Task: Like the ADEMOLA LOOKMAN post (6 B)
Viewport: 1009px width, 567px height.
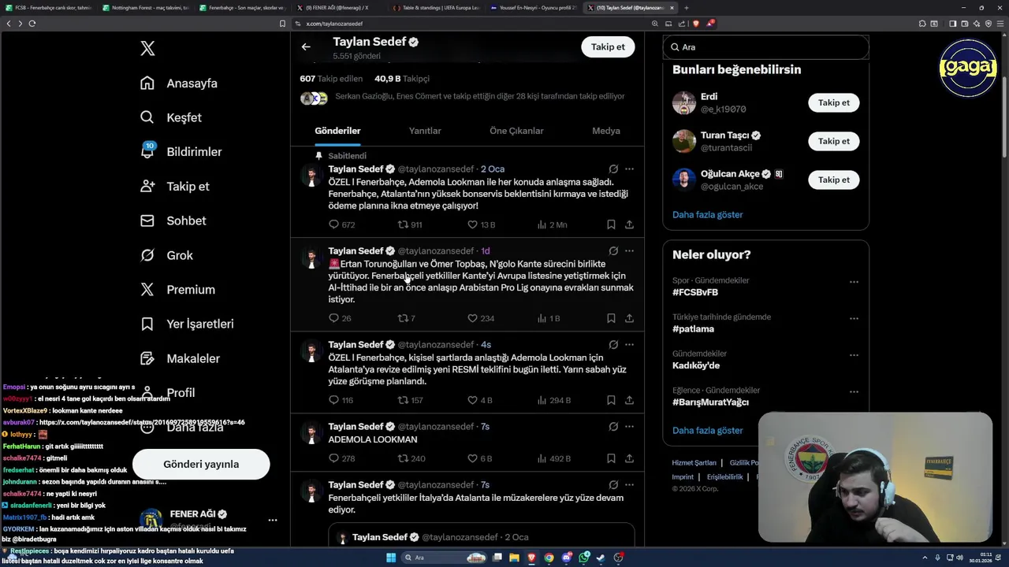Action: (479, 458)
